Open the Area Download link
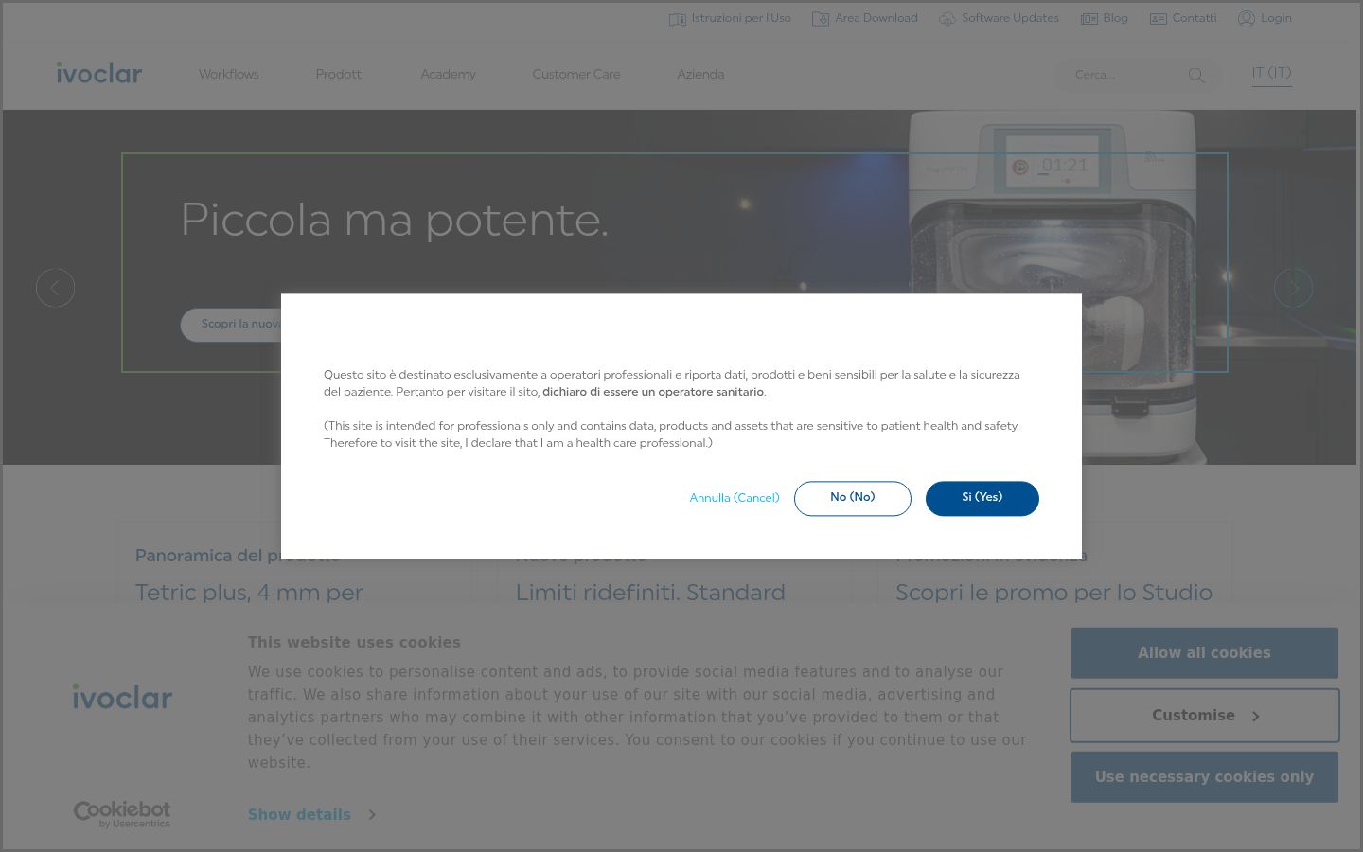 pyautogui.click(x=876, y=18)
